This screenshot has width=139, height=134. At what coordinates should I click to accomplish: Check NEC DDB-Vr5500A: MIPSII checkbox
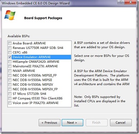click(10, 80)
